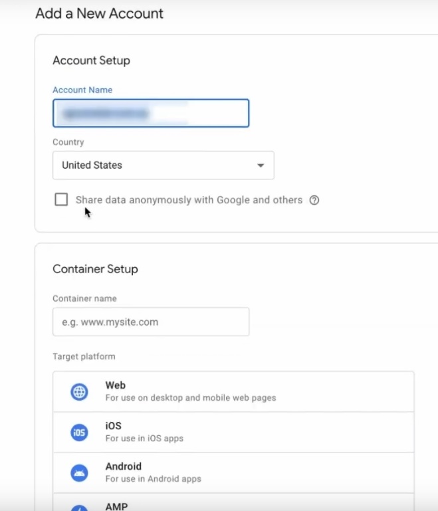Click the 'Share data anonymously with Google' label
Image resolution: width=438 pixels, height=511 pixels.
189,200
